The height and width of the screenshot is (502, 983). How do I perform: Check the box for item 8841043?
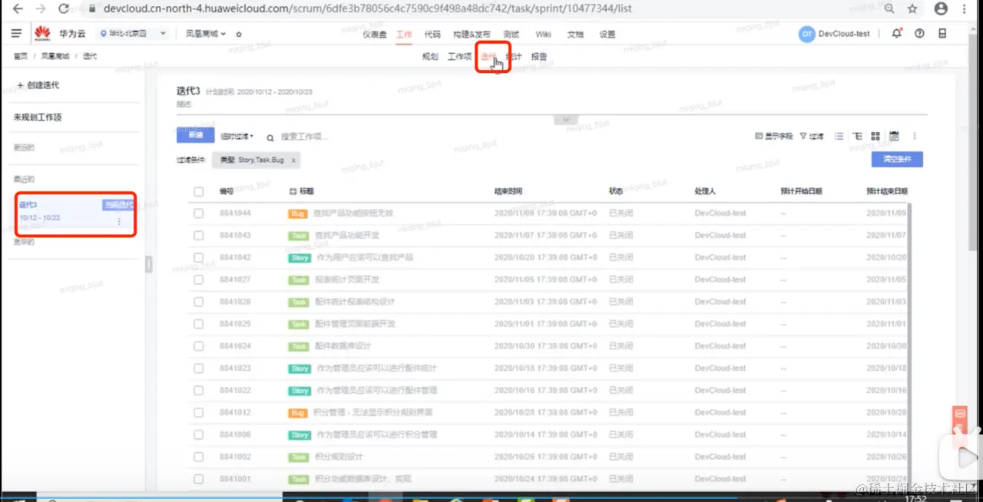pyautogui.click(x=199, y=235)
